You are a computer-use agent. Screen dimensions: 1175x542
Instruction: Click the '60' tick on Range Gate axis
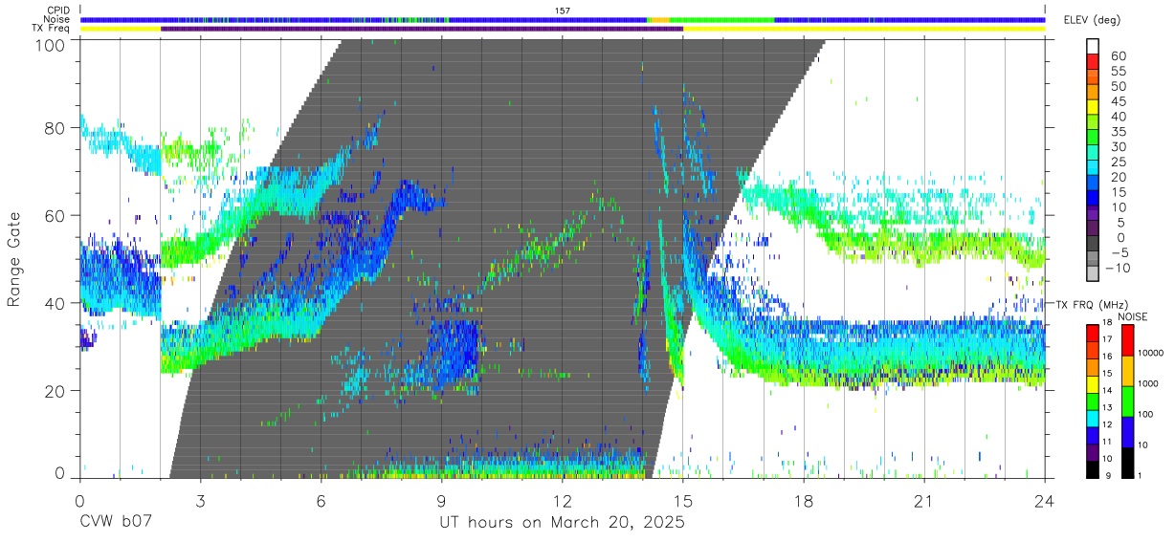[x=55, y=215]
